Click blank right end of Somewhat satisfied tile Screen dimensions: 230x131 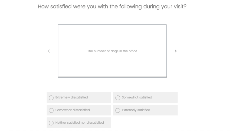[x=169, y=97]
